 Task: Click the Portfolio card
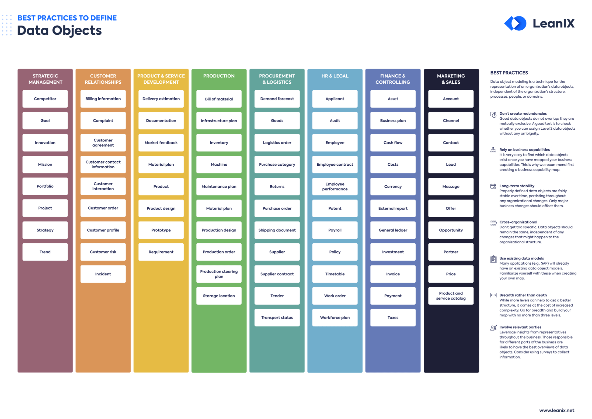point(45,186)
